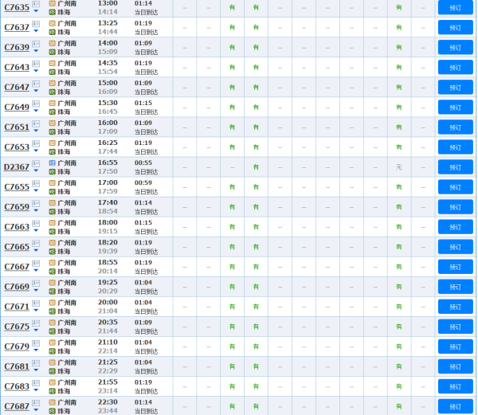
Task: Expand the stop list arrow under C7639
Action: 36,51
